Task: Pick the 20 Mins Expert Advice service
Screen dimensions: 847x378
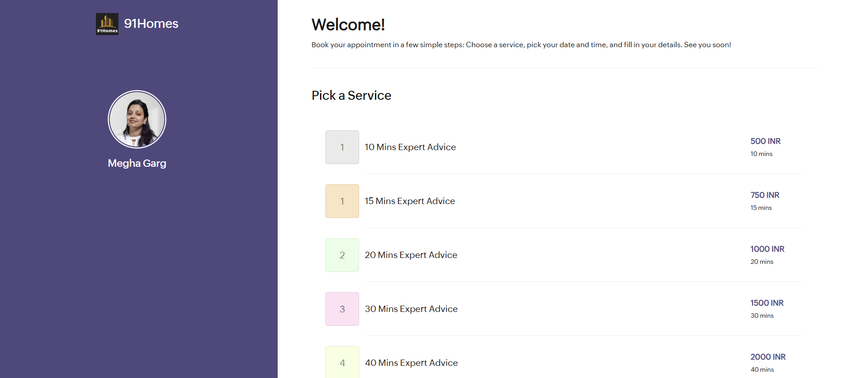Action: click(411, 255)
